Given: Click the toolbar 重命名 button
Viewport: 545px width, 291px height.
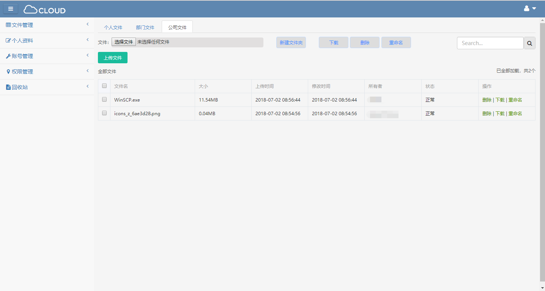Looking at the screenshot, I should tap(396, 42).
